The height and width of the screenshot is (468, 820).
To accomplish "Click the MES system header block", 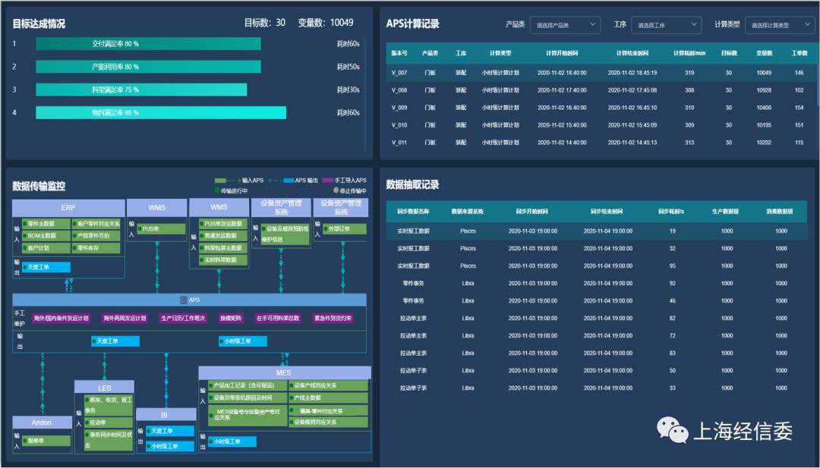I will click(284, 372).
